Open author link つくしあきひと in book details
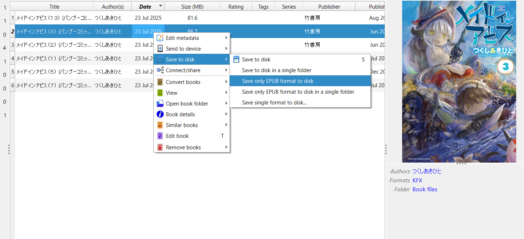 [x=427, y=171]
